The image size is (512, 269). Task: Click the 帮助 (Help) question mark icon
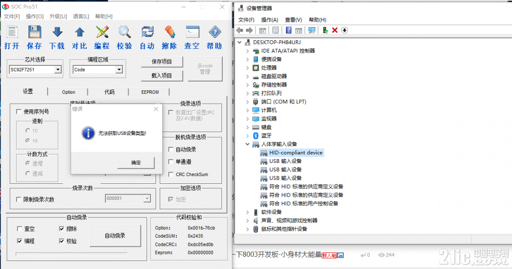point(215,32)
